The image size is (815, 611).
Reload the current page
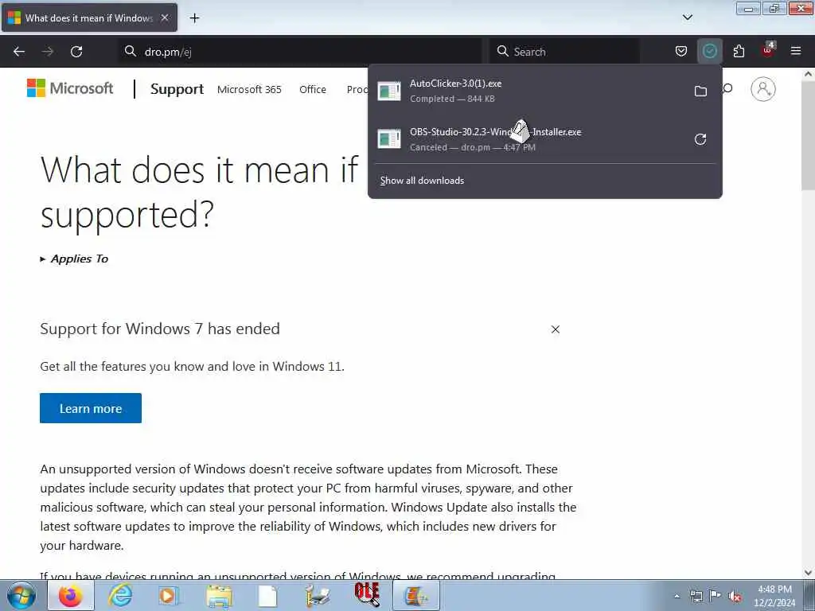[x=76, y=52]
